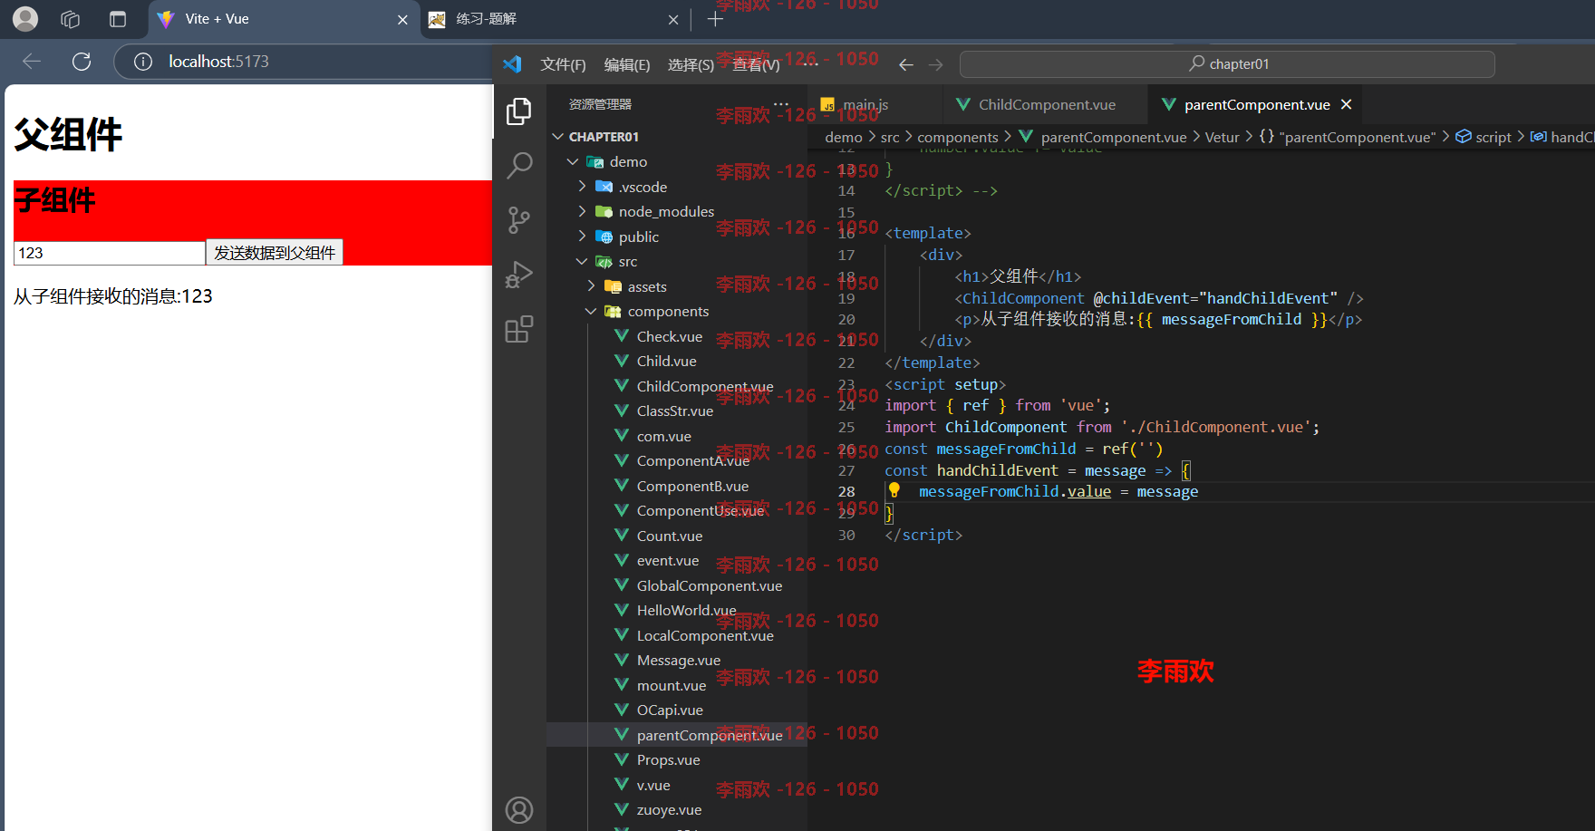Switch to the Vite + Vue browser tab
This screenshot has width=1595, height=831.
click(284, 19)
